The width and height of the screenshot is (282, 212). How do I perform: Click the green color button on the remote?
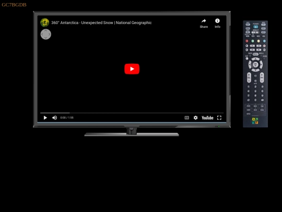pyautogui.click(x=253, y=41)
